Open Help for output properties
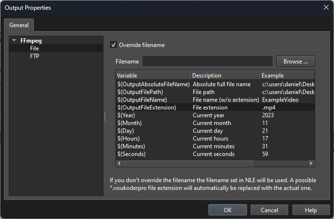334x219 pixels. [311, 210]
